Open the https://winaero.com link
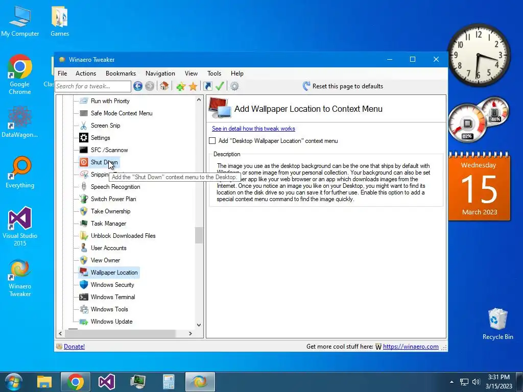The width and height of the screenshot is (523, 392). [x=411, y=347]
